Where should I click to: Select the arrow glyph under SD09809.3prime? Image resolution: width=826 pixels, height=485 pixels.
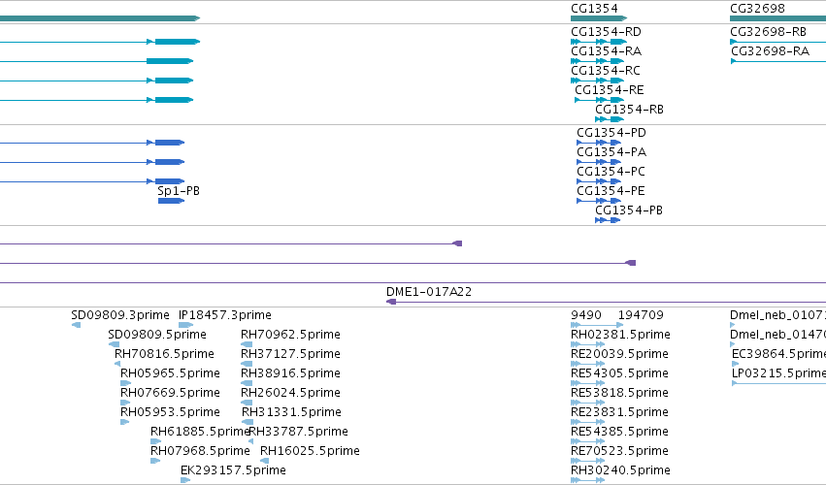[76, 325]
